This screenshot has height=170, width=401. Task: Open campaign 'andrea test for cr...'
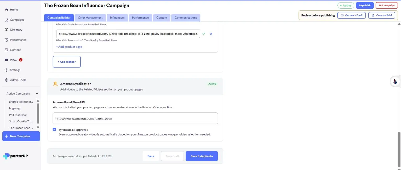click(21, 102)
